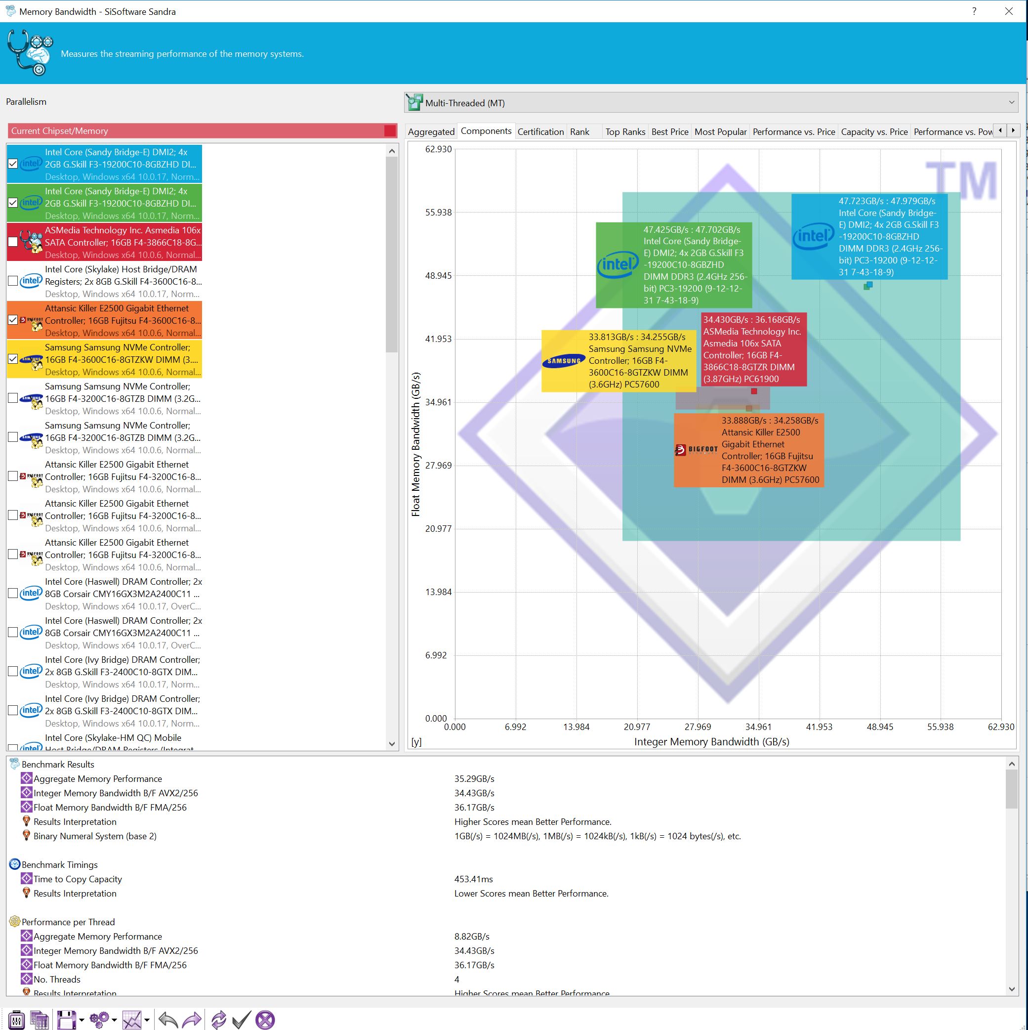
Task: Open the dropdown arrow beside save icon
Action: (x=82, y=1020)
